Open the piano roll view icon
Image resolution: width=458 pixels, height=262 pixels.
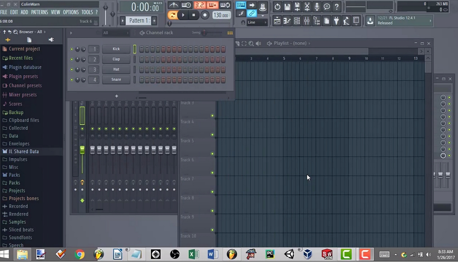(287, 21)
